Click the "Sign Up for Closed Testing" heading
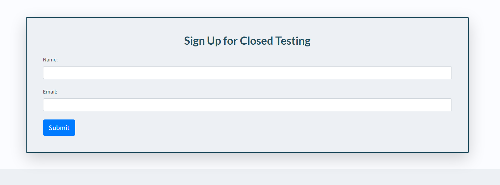This screenshot has height=185, width=500. click(247, 41)
